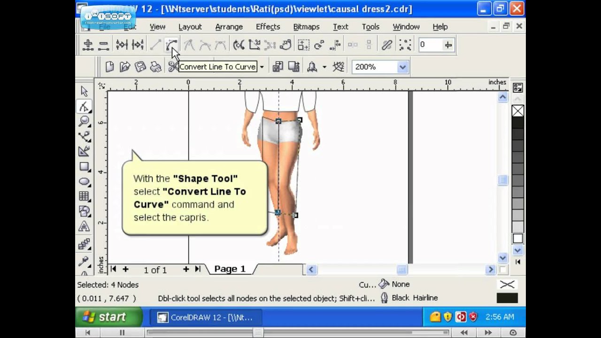The height and width of the screenshot is (338, 601).
Task: Select the Freehand curve tool
Action: (x=84, y=137)
